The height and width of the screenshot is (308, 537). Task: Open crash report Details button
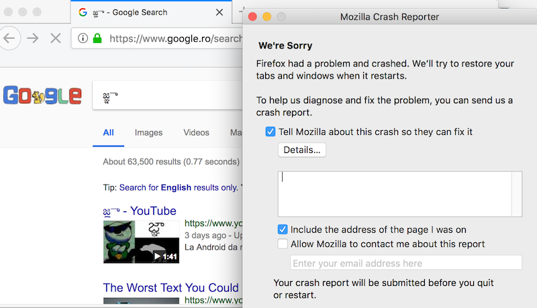[301, 150]
